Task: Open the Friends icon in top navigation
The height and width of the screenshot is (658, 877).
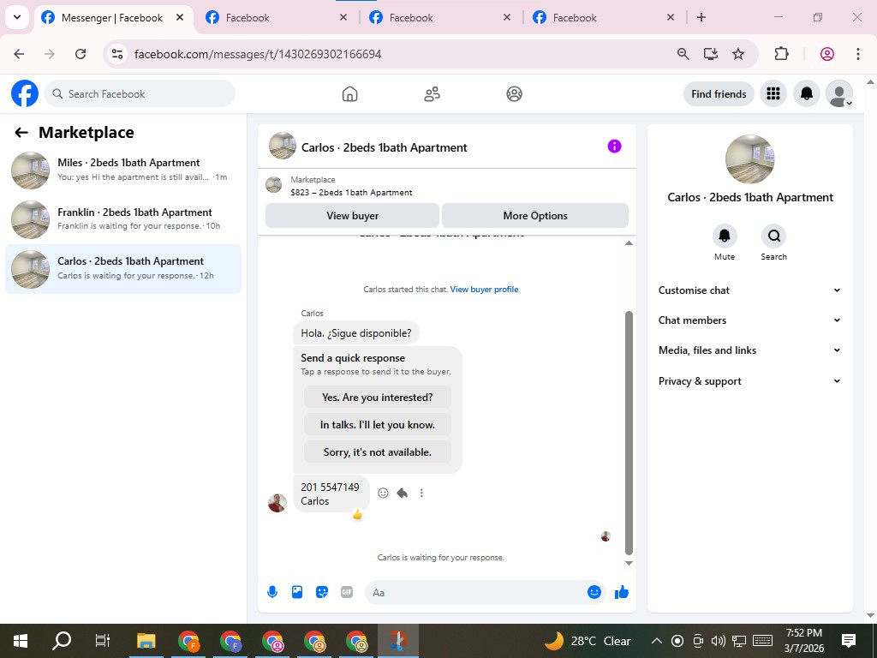Action: [x=432, y=94]
